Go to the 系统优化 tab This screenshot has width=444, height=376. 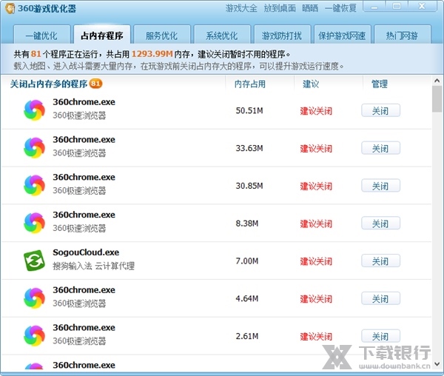[222, 36]
